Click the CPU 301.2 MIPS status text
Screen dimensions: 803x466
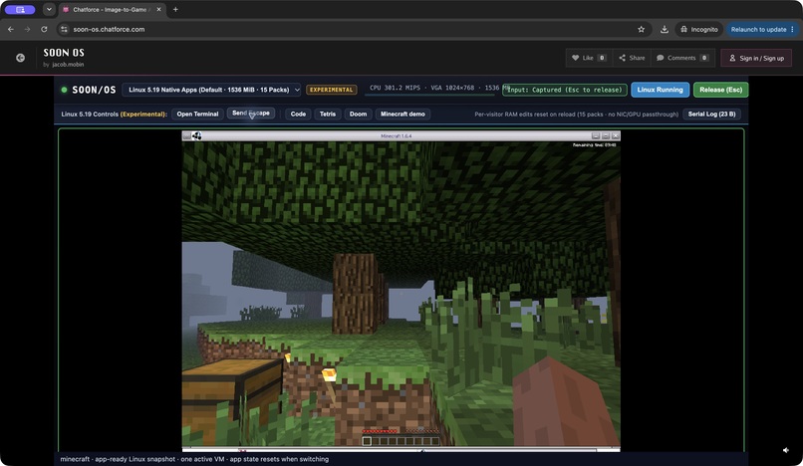(x=395, y=88)
